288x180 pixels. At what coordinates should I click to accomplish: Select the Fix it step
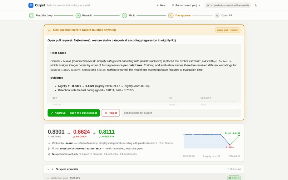pyautogui.click(x=128, y=15)
